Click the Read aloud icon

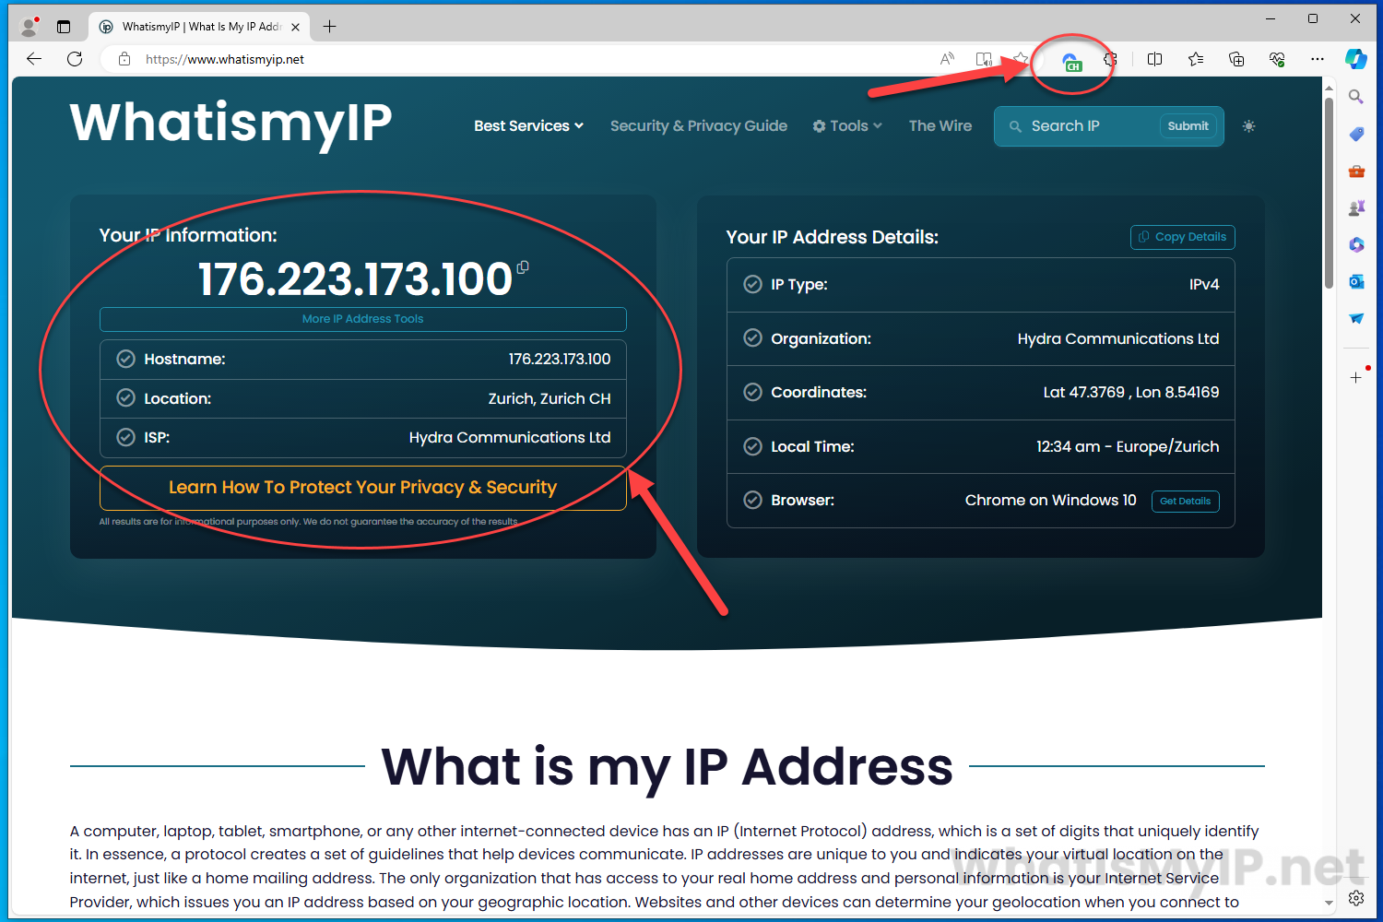coord(947,59)
